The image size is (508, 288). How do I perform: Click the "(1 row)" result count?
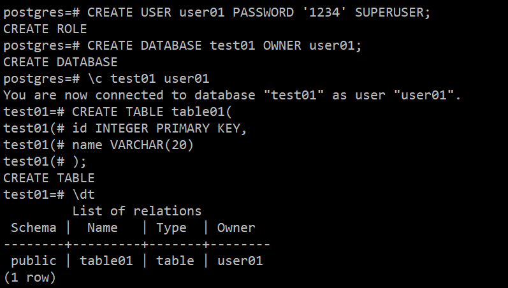pyautogui.click(x=29, y=277)
